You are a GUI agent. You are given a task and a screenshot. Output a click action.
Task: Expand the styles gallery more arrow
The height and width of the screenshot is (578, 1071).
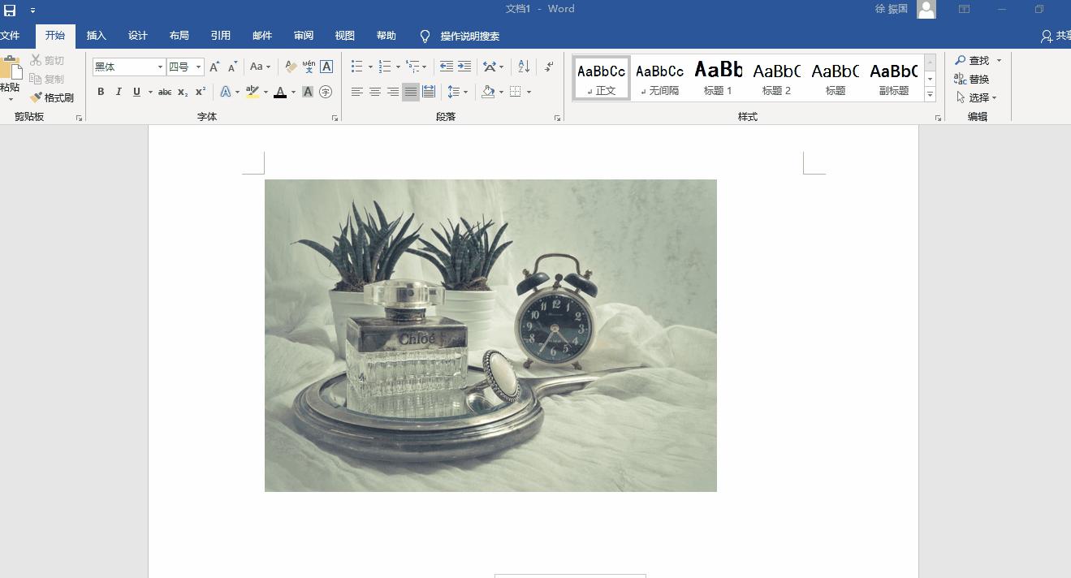[930, 95]
